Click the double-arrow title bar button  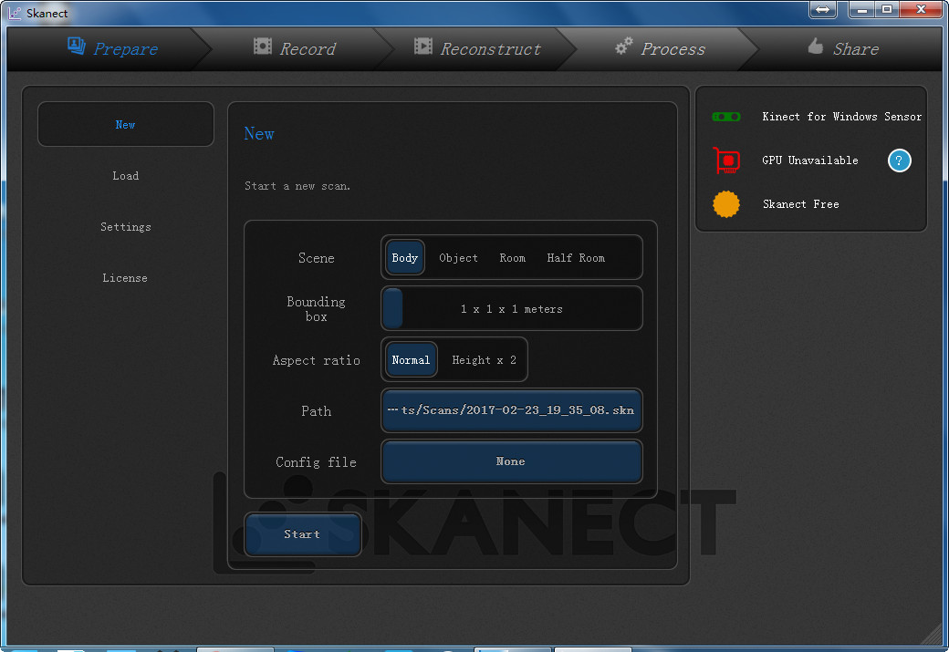pyautogui.click(x=822, y=9)
